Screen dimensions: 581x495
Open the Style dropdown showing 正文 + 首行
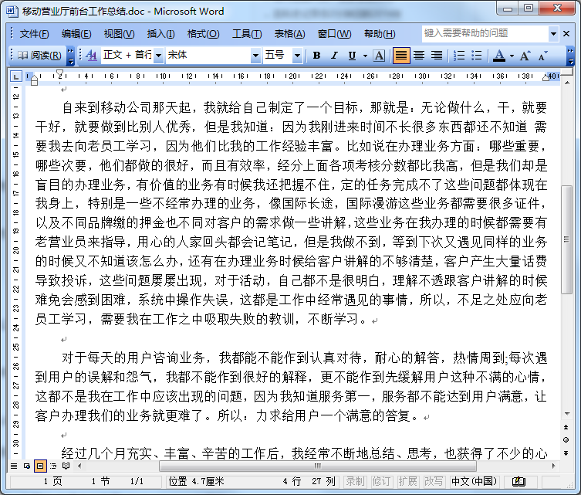[x=158, y=56]
